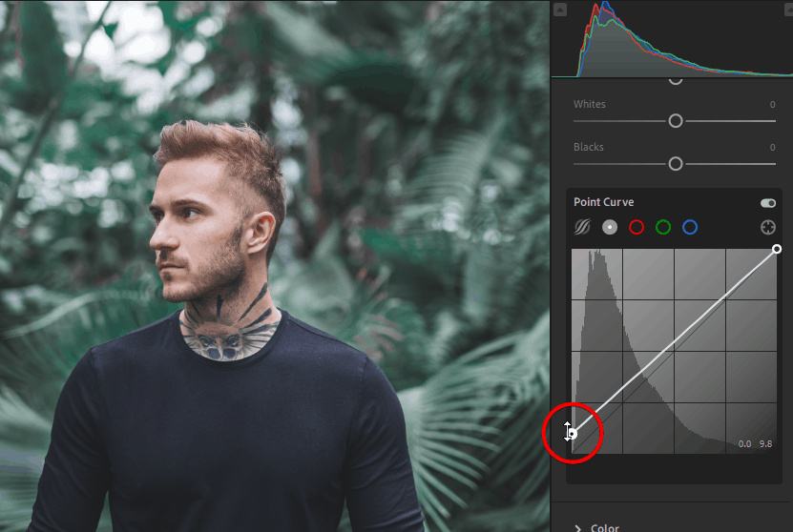The image size is (793, 532).
Task: Click the Whites value field
Action: click(x=772, y=105)
